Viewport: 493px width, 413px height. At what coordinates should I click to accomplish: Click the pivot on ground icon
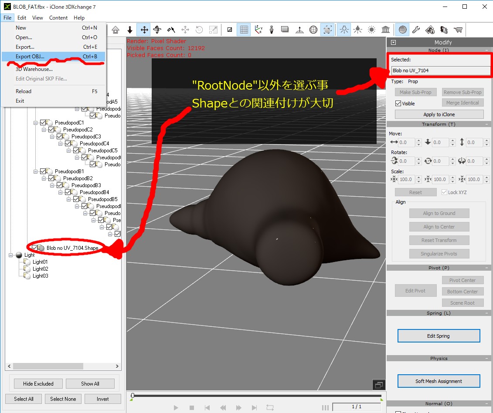click(299, 30)
